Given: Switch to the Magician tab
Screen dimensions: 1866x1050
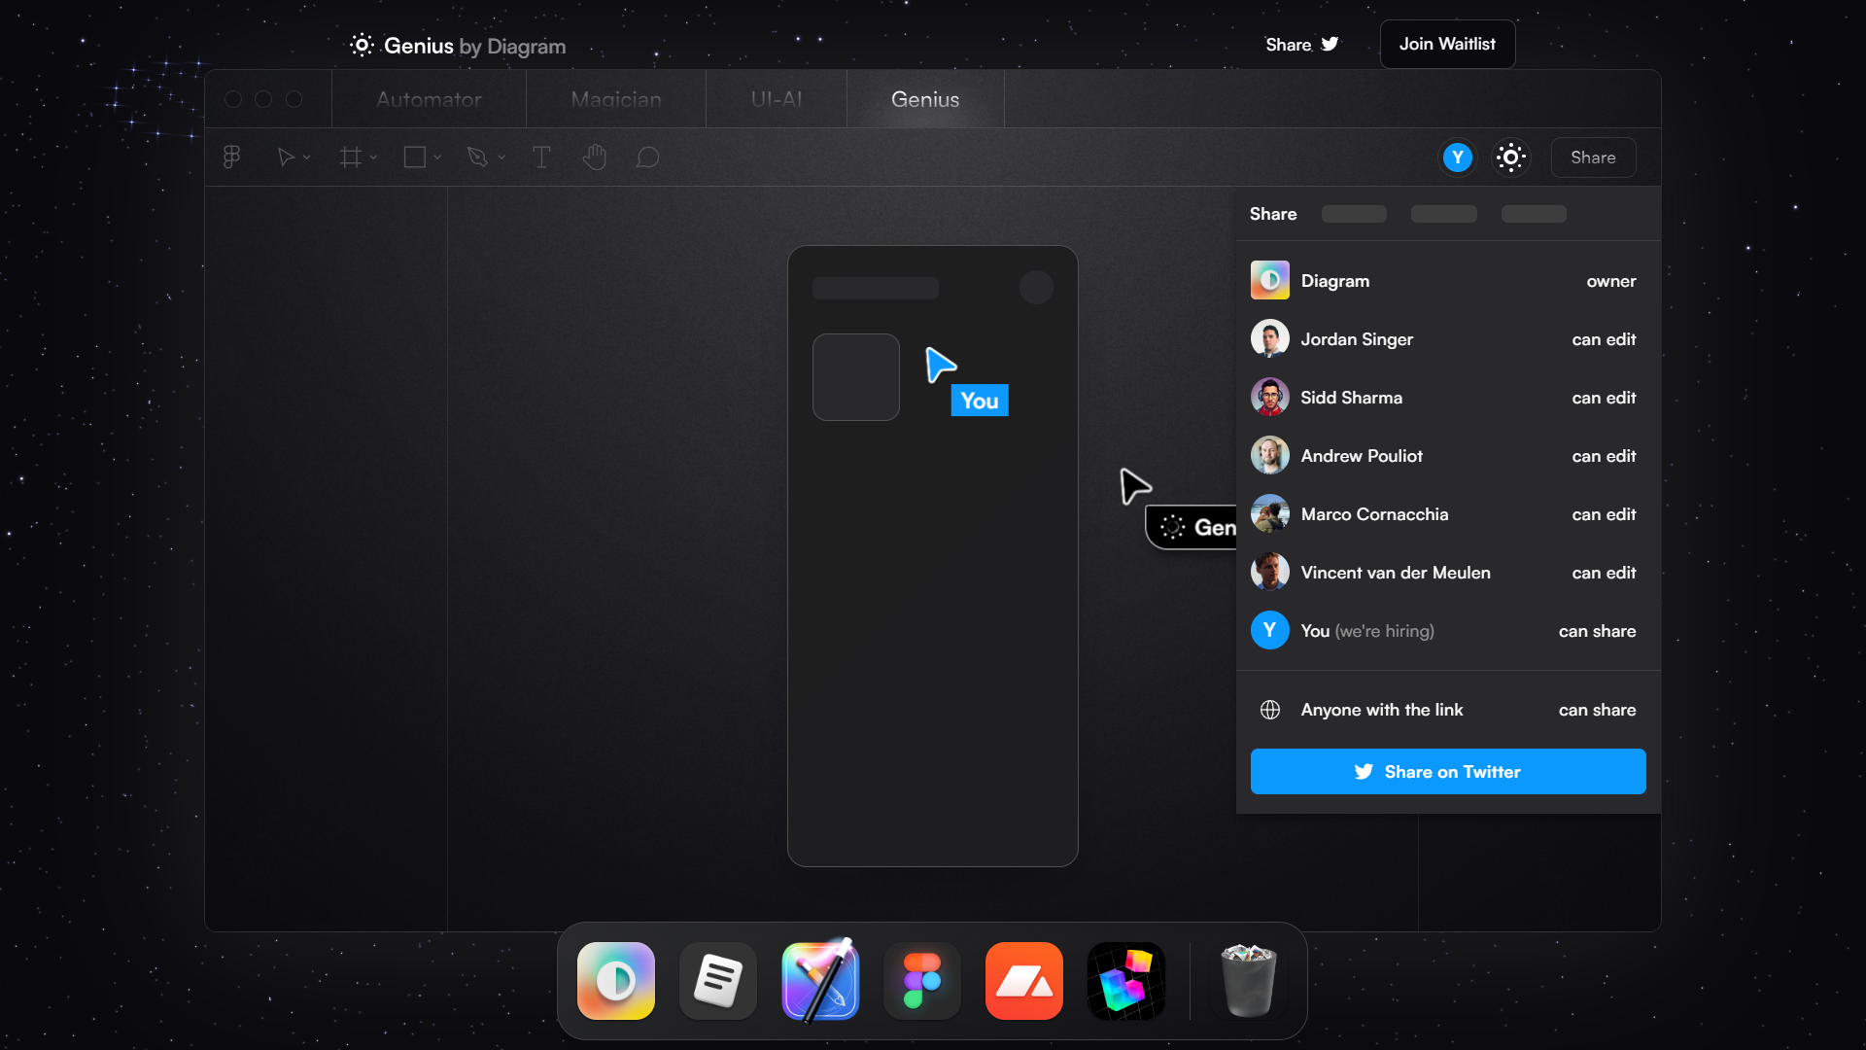Looking at the screenshot, I should pos(616,99).
